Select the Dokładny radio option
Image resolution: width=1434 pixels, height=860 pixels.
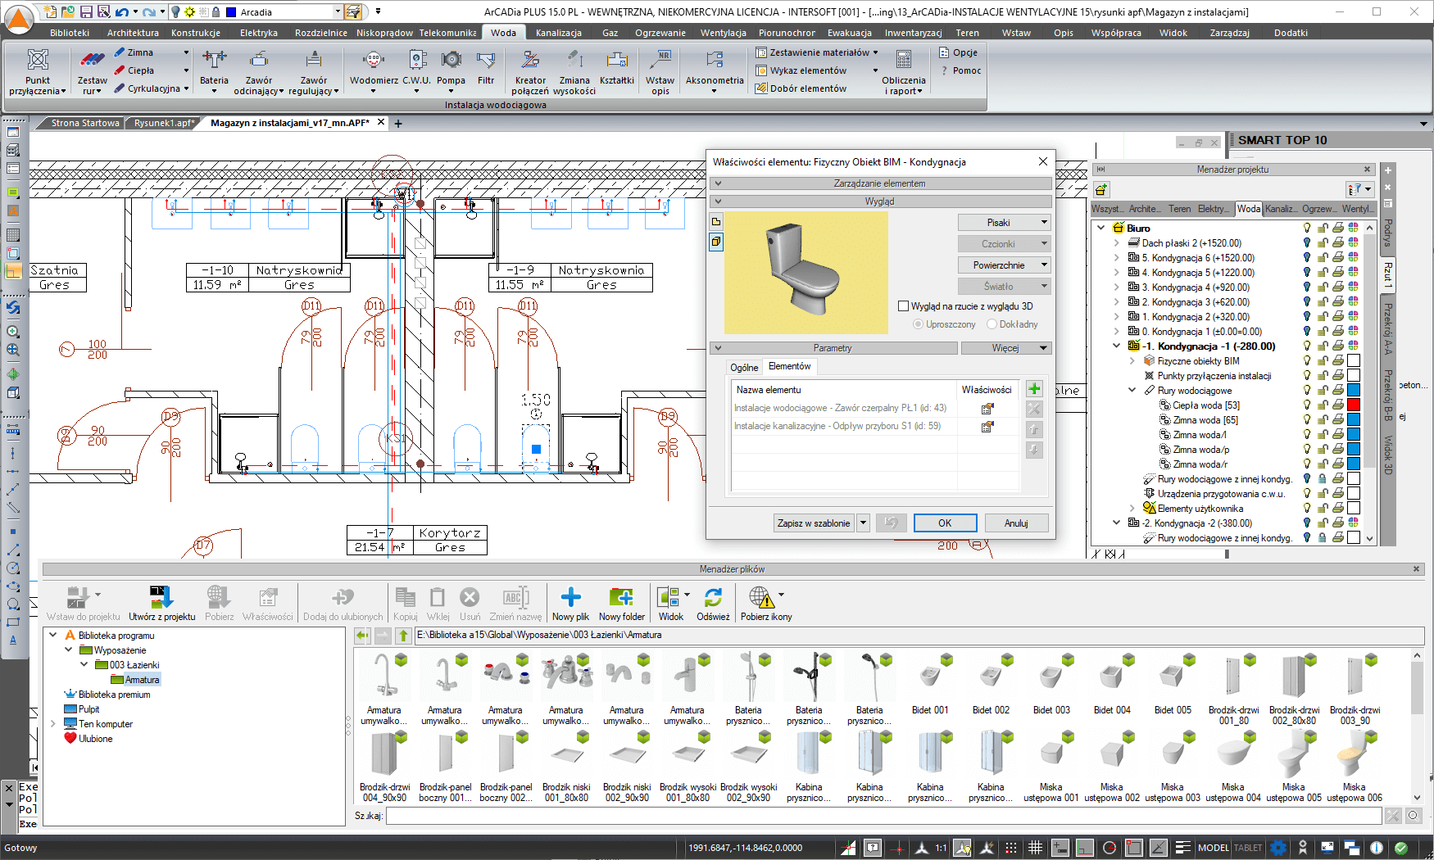[992, 324]
